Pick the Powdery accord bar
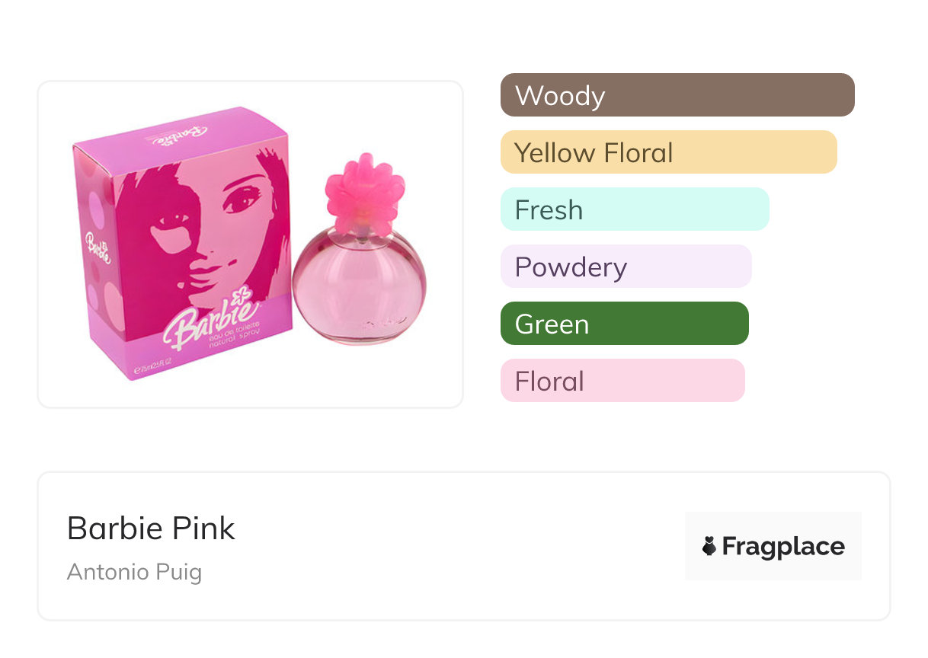 click(626, 267)
